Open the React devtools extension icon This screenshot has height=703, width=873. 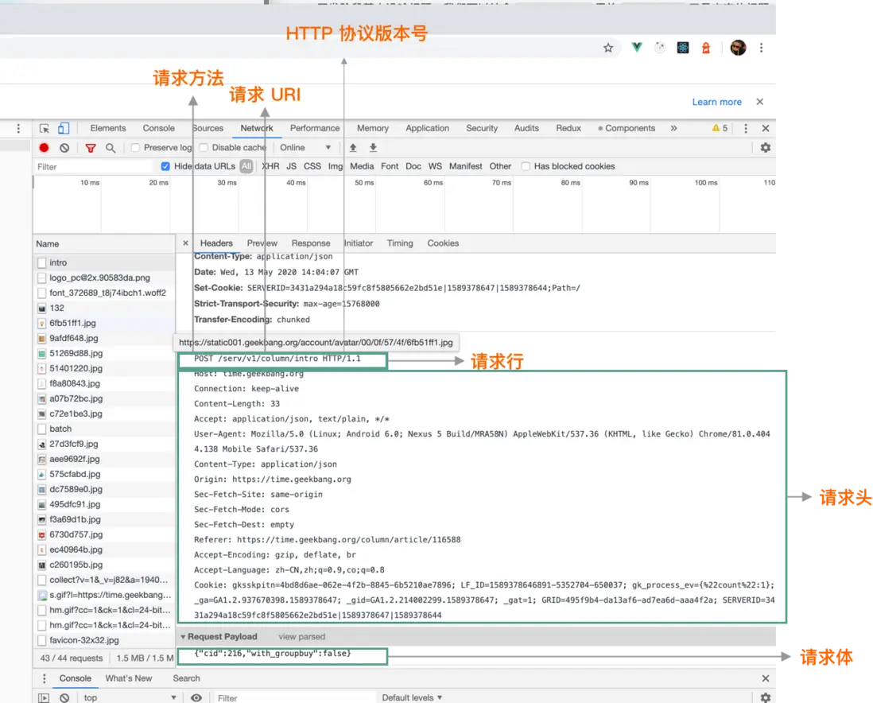pos(683,48)
